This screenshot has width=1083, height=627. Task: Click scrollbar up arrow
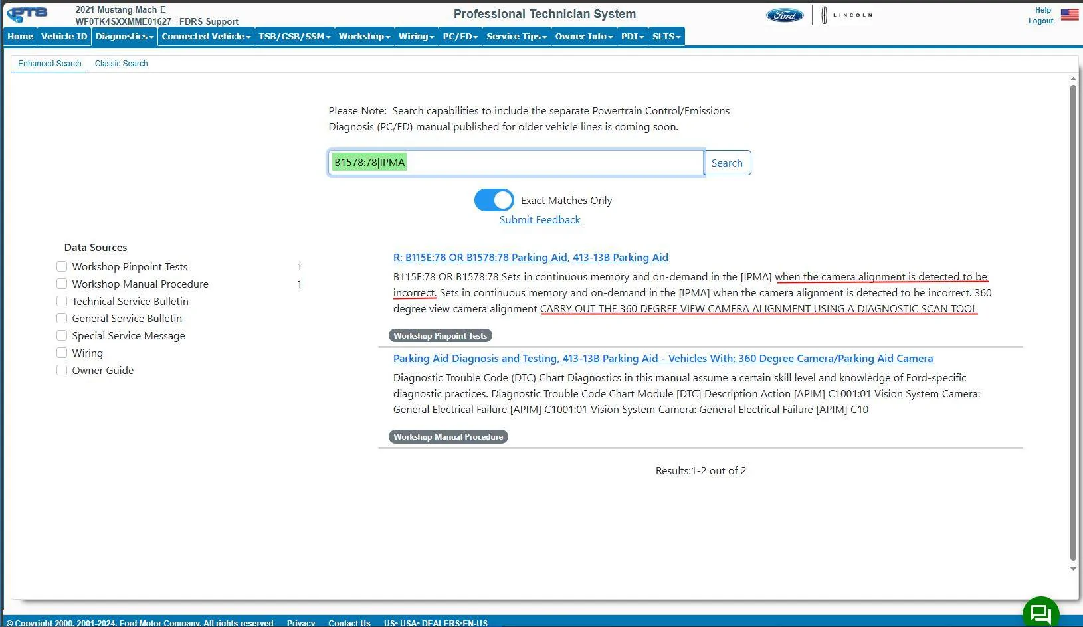point(1073,79)
